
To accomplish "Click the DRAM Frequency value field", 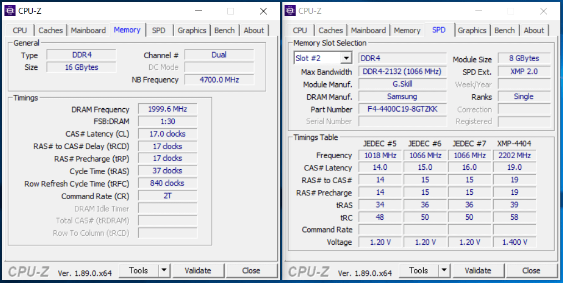I will [x=167, y=109].
